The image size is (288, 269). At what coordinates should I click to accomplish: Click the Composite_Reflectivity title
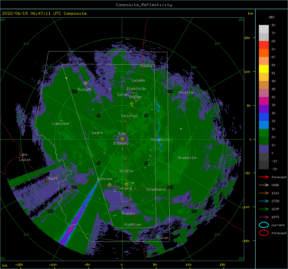click(x=144, y=5)
